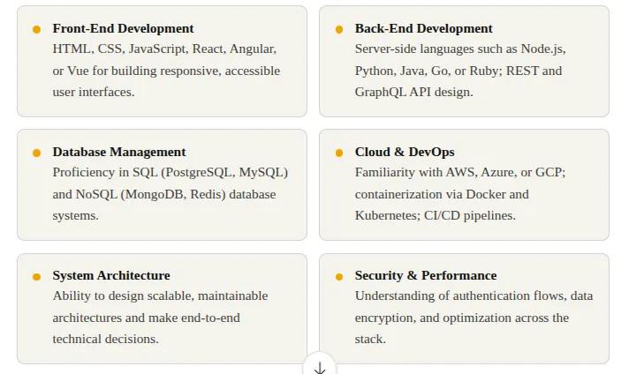Click the orange bullet beside Back-End Development

[x=339, y=29]
